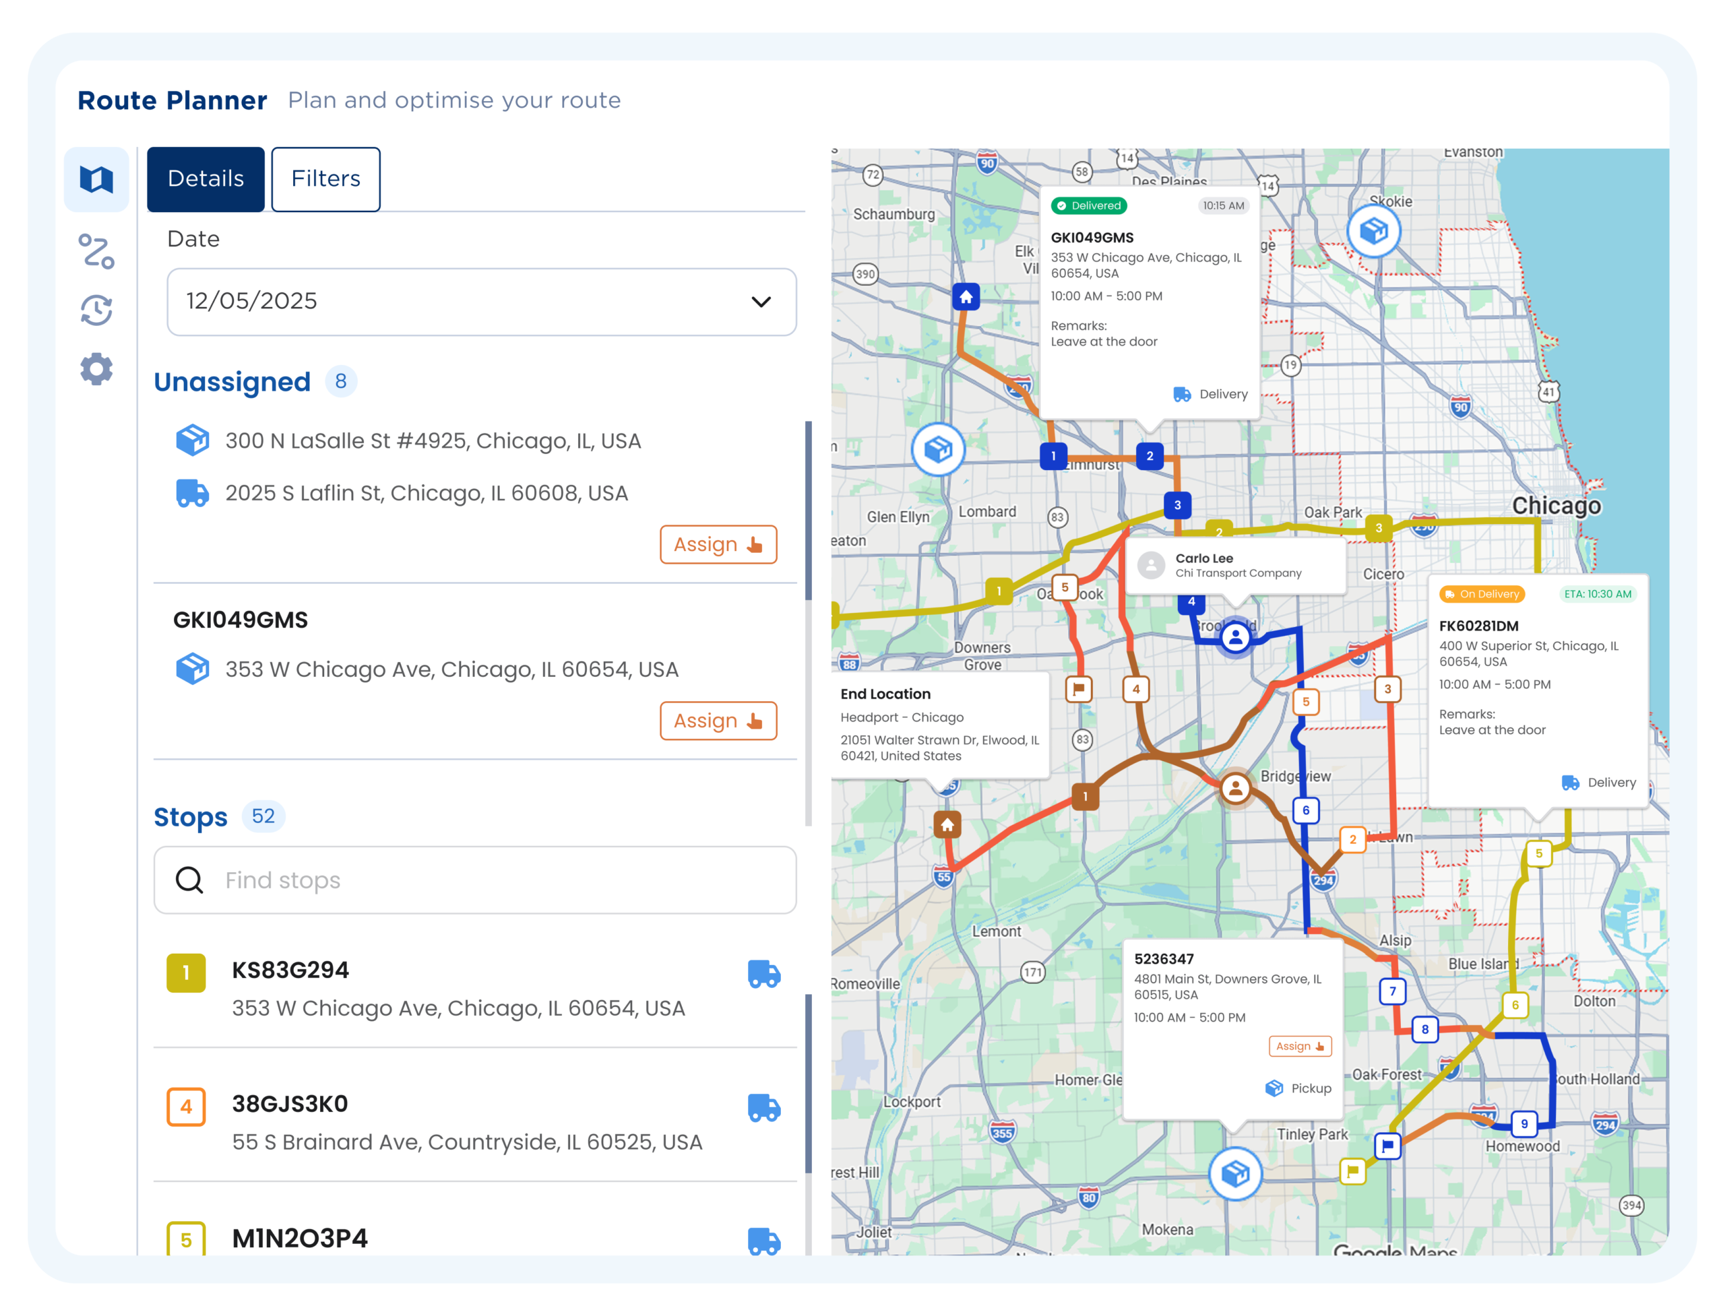This screenshot has height=1316, width=1725.
Task: Click stop title M1N2O3P4
Action: (x=299, y=1239)
